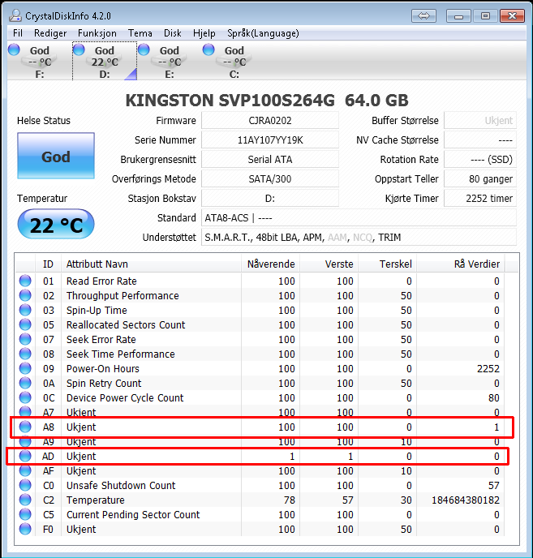Click the blue status orb for drive F:
Screen dimensions: 533x558
click(x=14, y=49)
